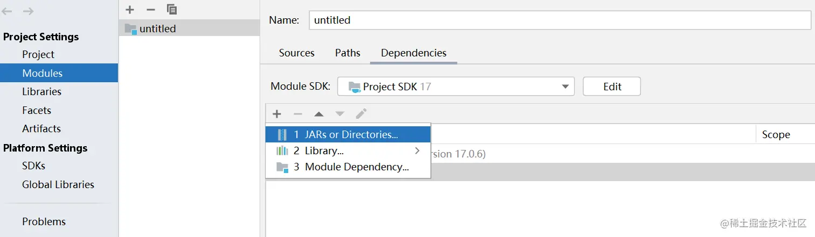Open Facets settings

[37, 110]
